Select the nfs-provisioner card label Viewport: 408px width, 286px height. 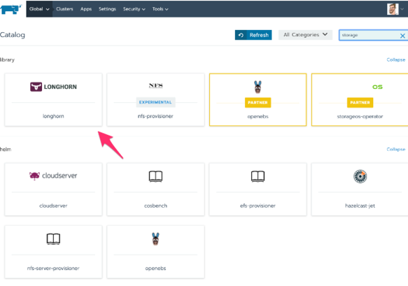[x=155, y=116]
